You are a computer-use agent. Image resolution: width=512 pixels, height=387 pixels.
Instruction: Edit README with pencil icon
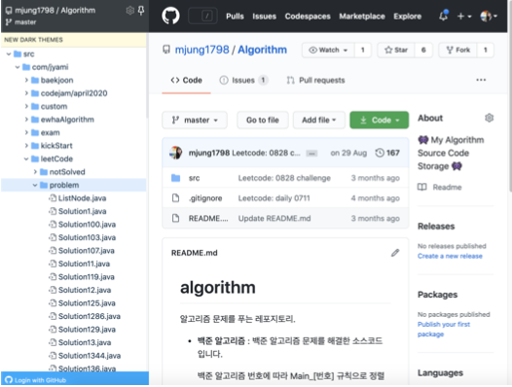395,253
